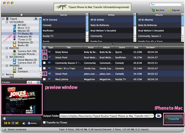Select the Movies (4) film icon

[15, 31]
